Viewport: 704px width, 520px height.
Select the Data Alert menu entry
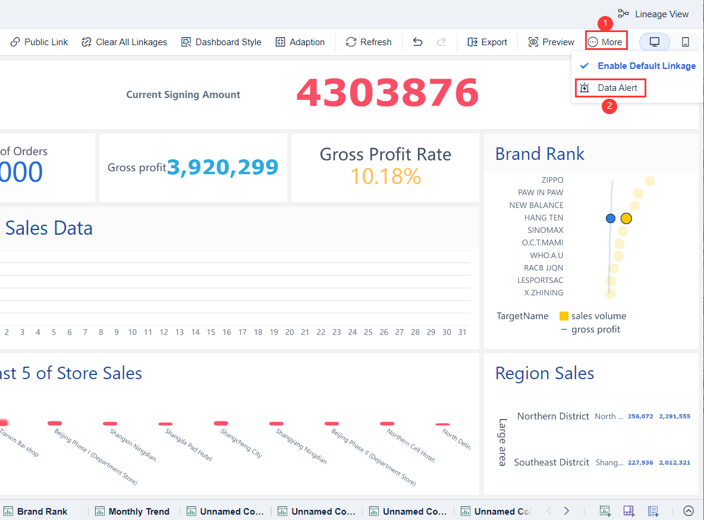pyautogui.click(x=610, y=87)
